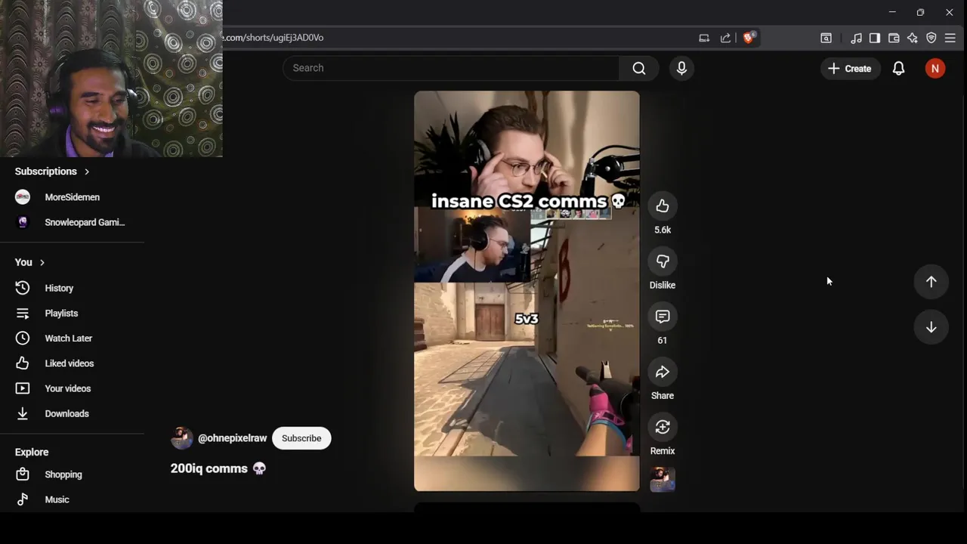The image size is (967, 544).
Task: Click the share page icon in address bar
Action: coord(726,38)
